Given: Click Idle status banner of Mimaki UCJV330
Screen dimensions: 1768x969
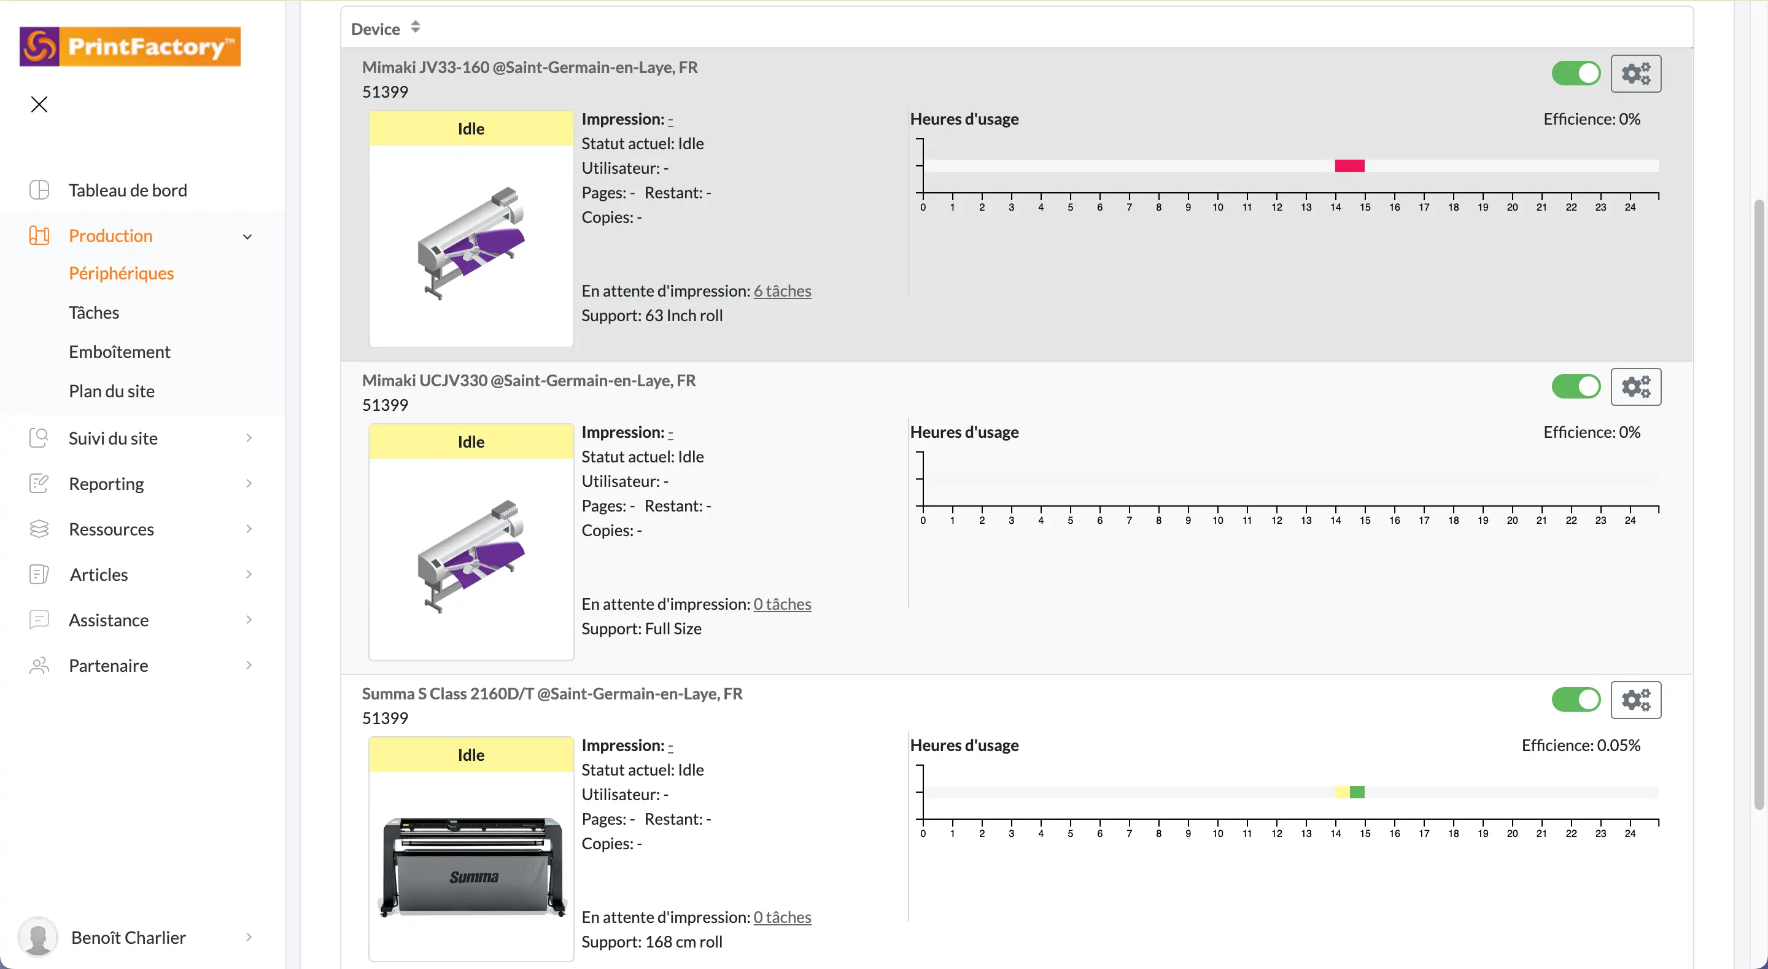Looking at the screenshot, I should pyautogui.click(x=471, y=442).
